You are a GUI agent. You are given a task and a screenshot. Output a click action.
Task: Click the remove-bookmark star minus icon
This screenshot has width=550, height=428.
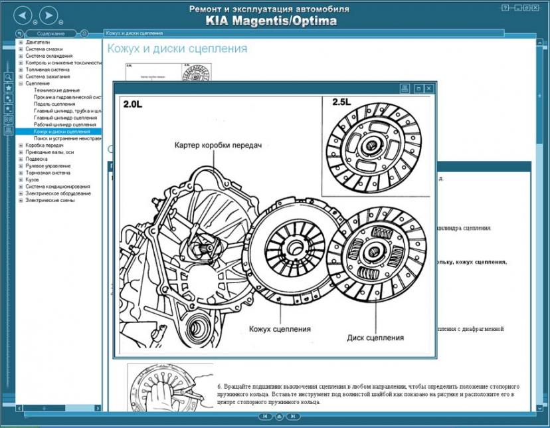click(9, 109)
